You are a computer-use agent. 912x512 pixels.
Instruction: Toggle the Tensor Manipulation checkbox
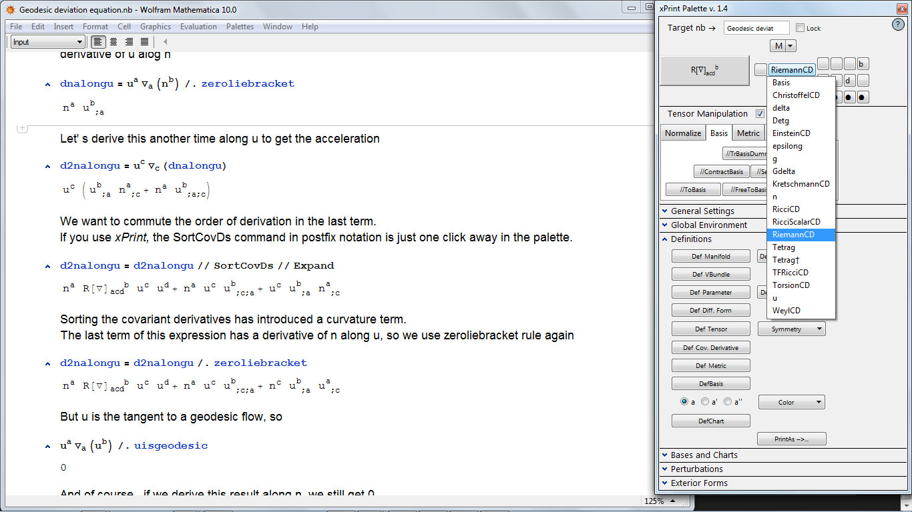coord(760,114)
